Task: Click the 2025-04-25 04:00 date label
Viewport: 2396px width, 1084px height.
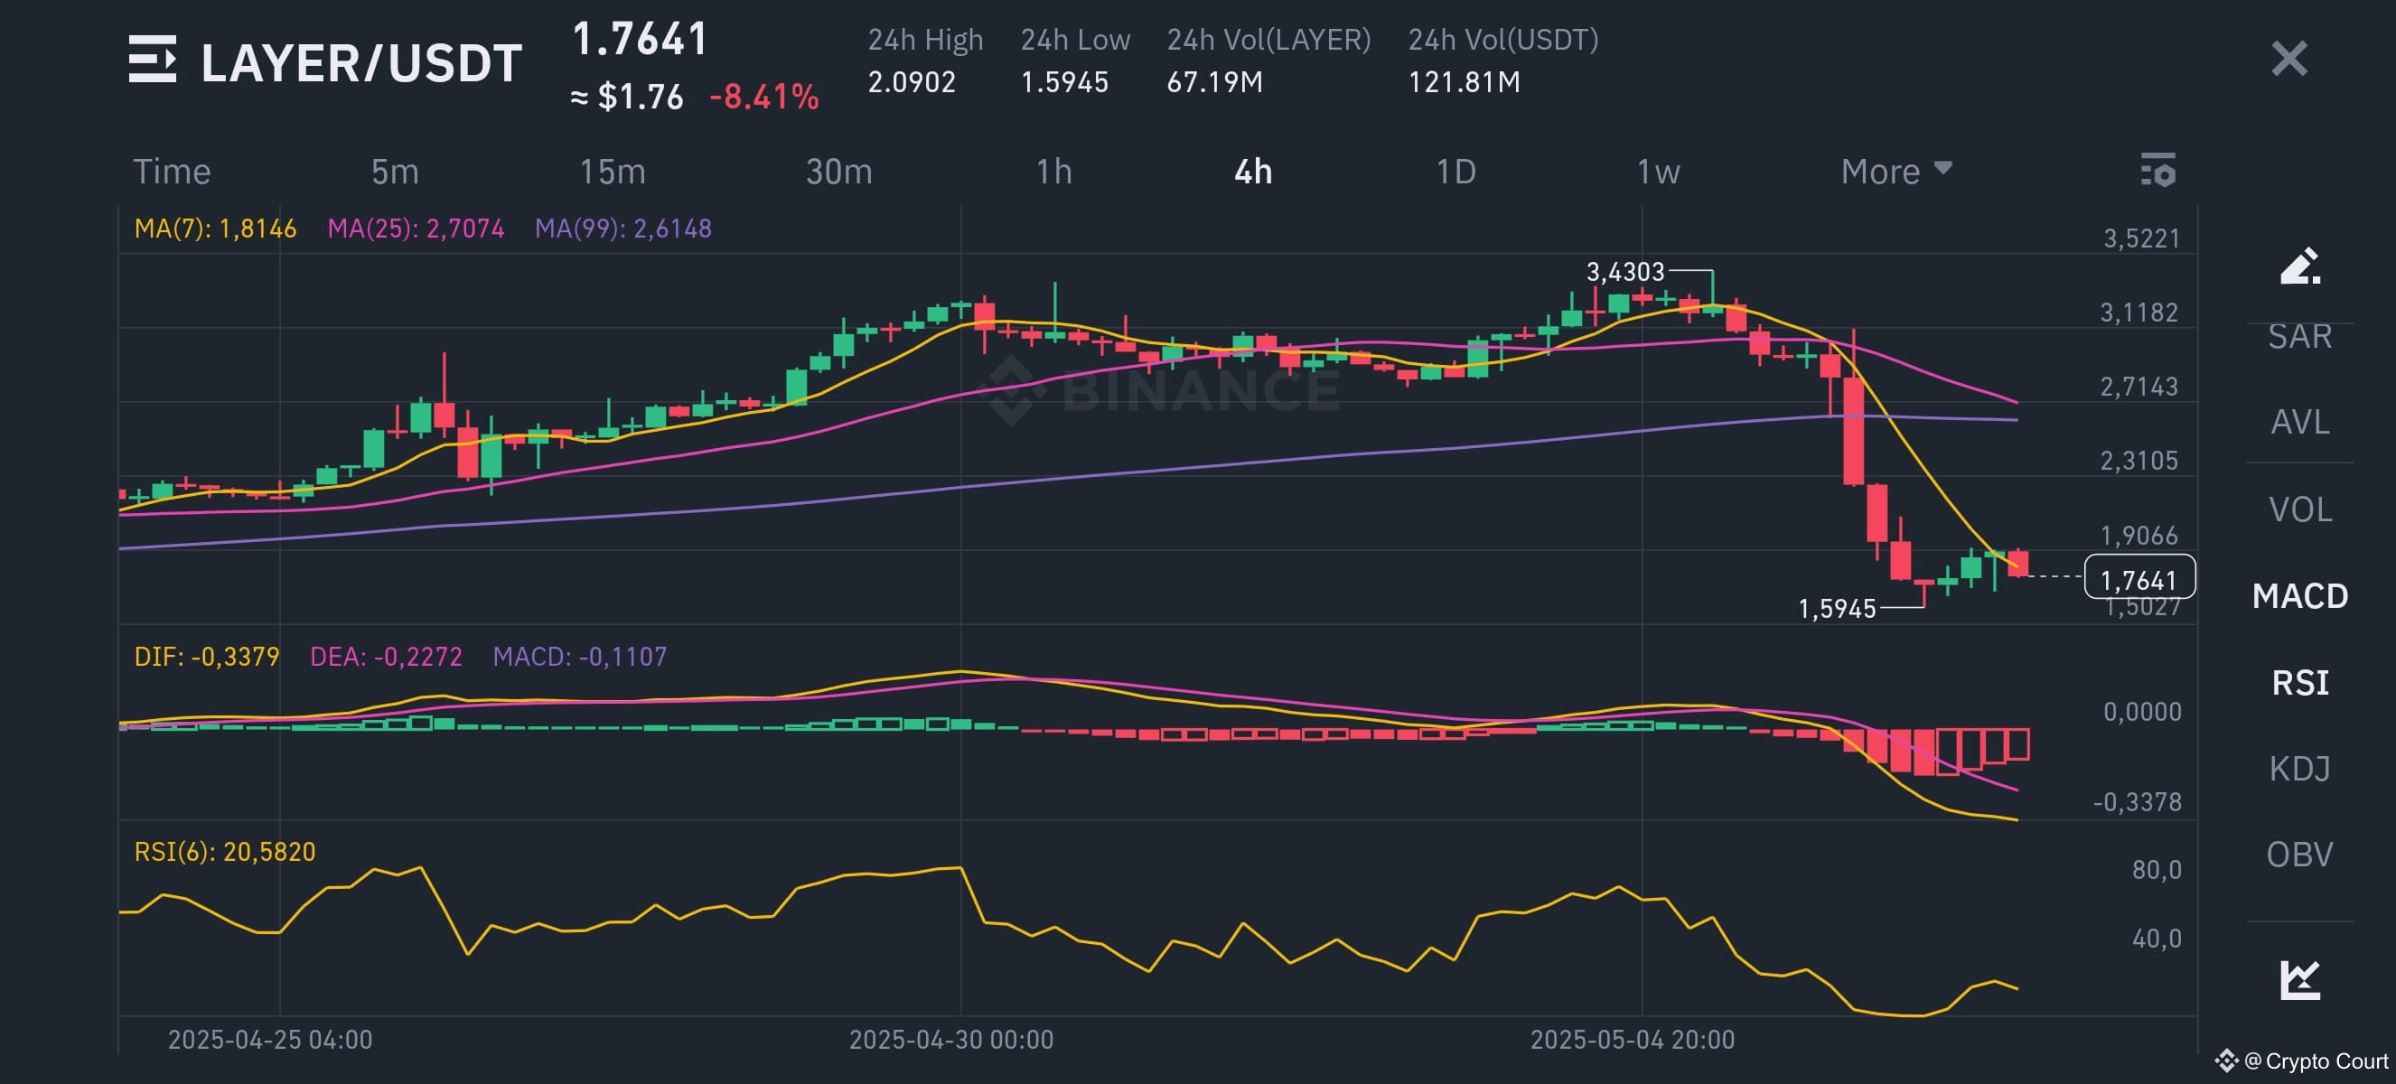Action: 270,1040
